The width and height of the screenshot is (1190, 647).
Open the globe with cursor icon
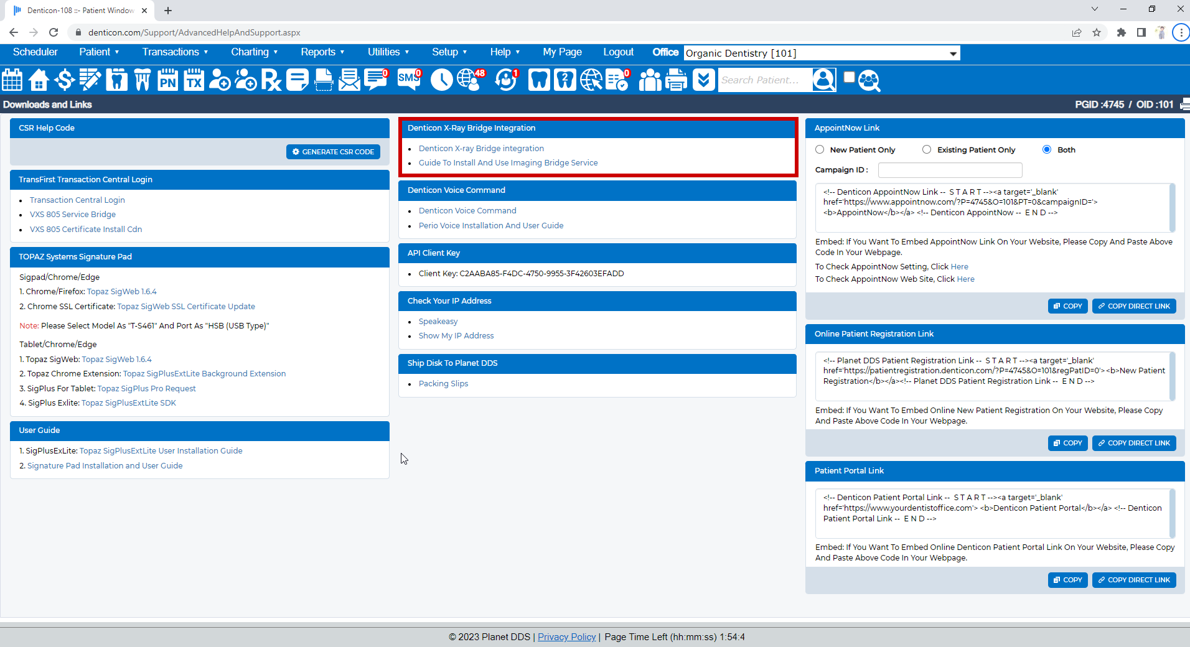click(591, 80)
